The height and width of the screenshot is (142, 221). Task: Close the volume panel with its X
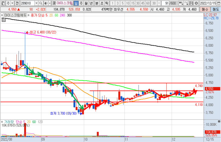click(x=219, y=121)
